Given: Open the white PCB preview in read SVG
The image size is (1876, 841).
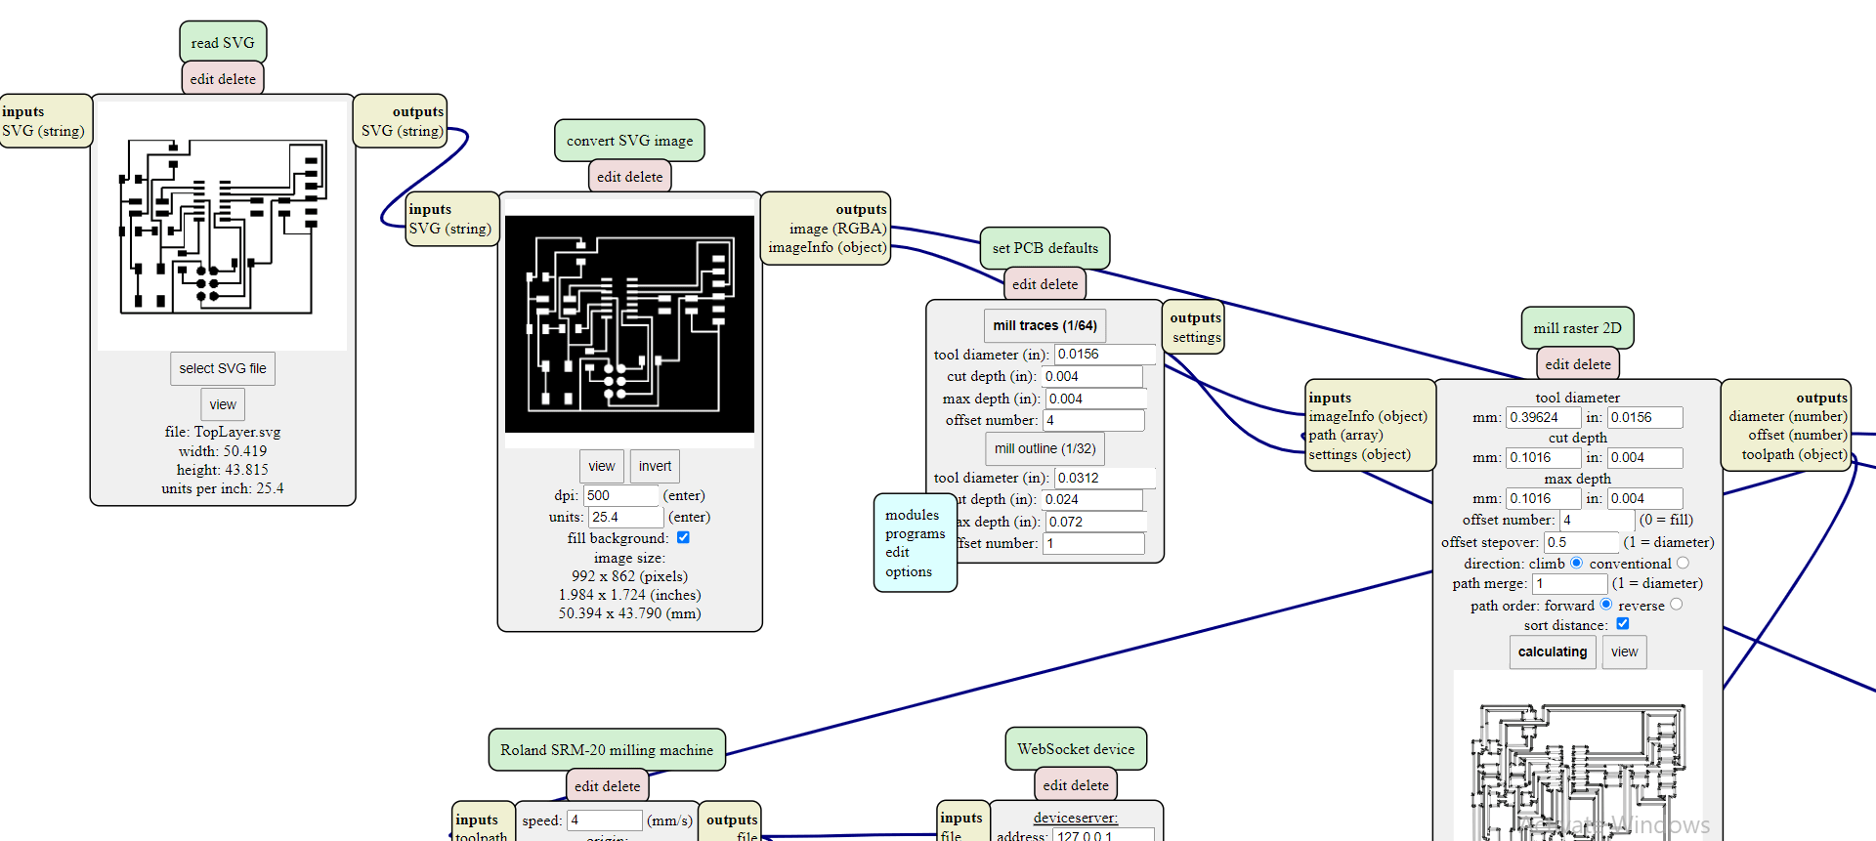Looking at the screenshot, I should coord(223,227).
